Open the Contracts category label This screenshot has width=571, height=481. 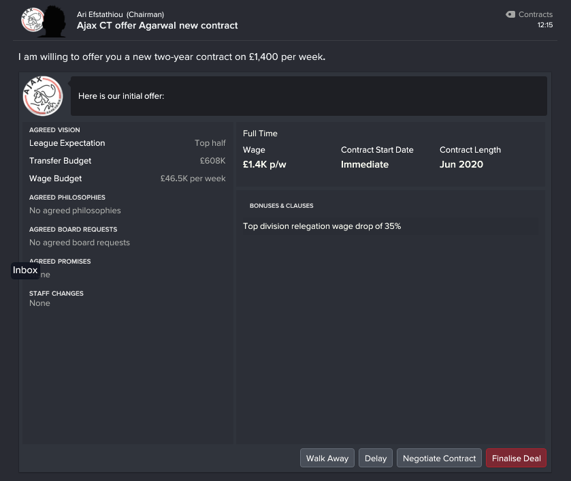click(536, 14)
